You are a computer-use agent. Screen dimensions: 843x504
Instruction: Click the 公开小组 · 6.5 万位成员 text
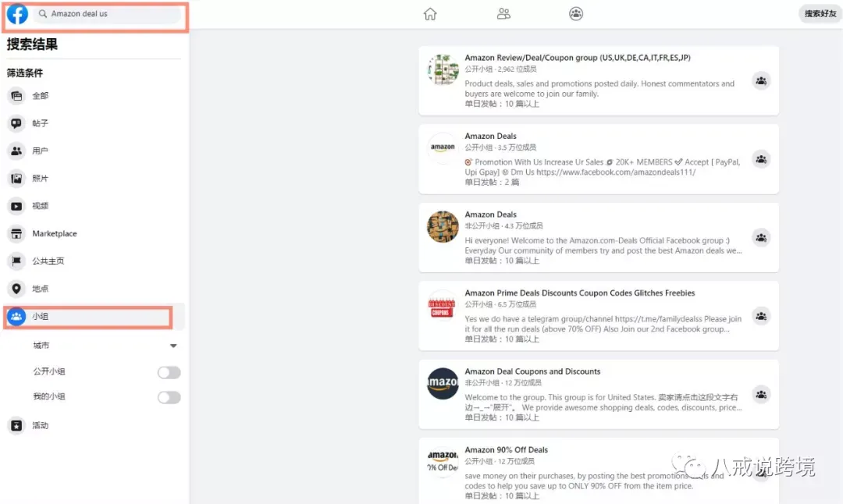(500, 304)
